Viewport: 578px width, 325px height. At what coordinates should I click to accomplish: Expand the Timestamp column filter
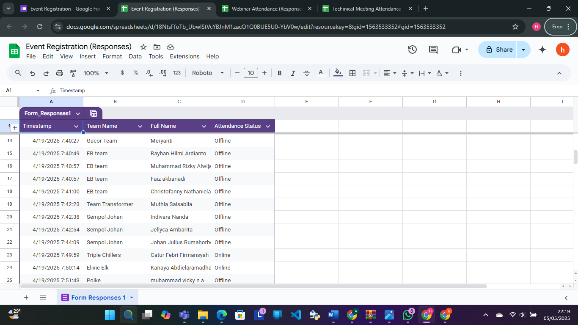[x=76, y=126]
